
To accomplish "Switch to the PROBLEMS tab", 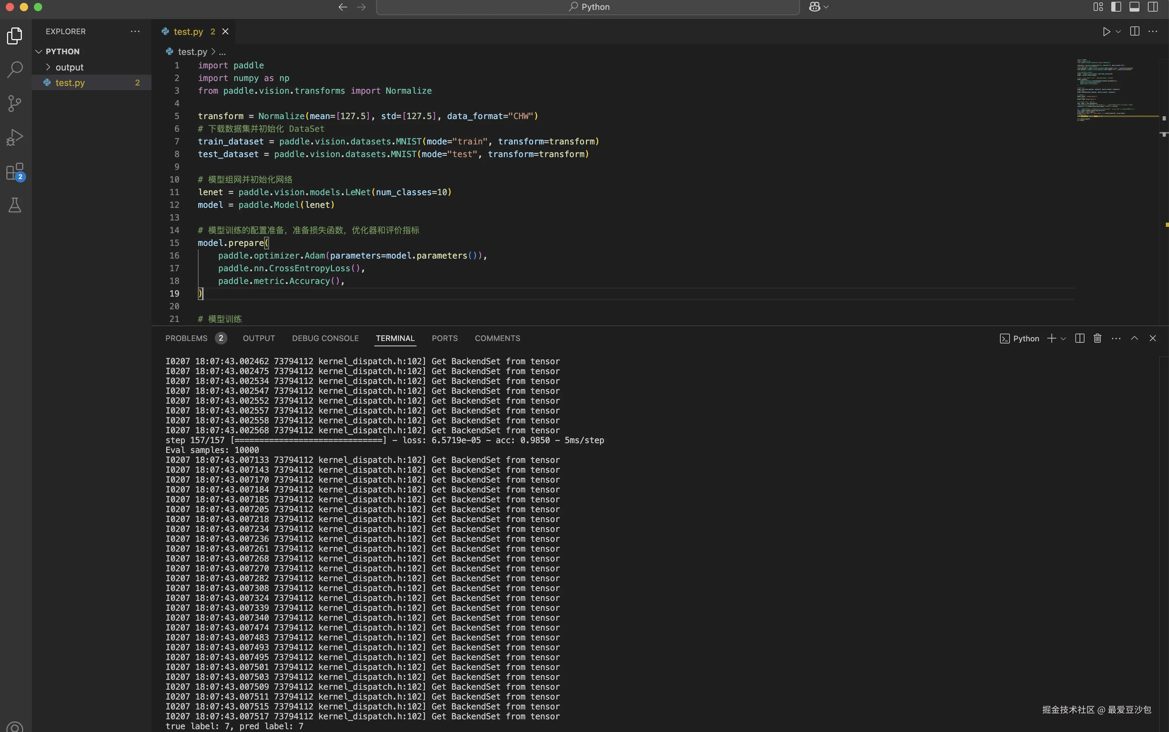I will [186, 339].
